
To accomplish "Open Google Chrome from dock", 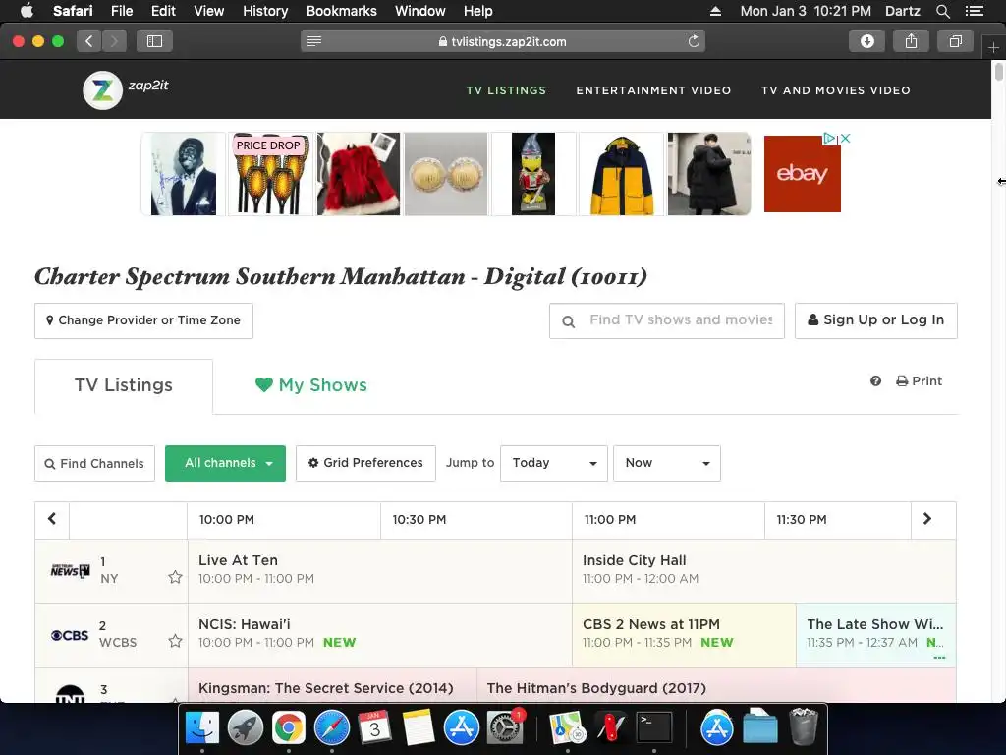I will [x=288, y=728].
